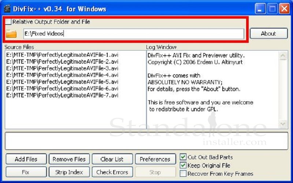The height and width of the screenshot is (183, 293).
Task: Click log window scroll down arrow
Action: [283, 124]
